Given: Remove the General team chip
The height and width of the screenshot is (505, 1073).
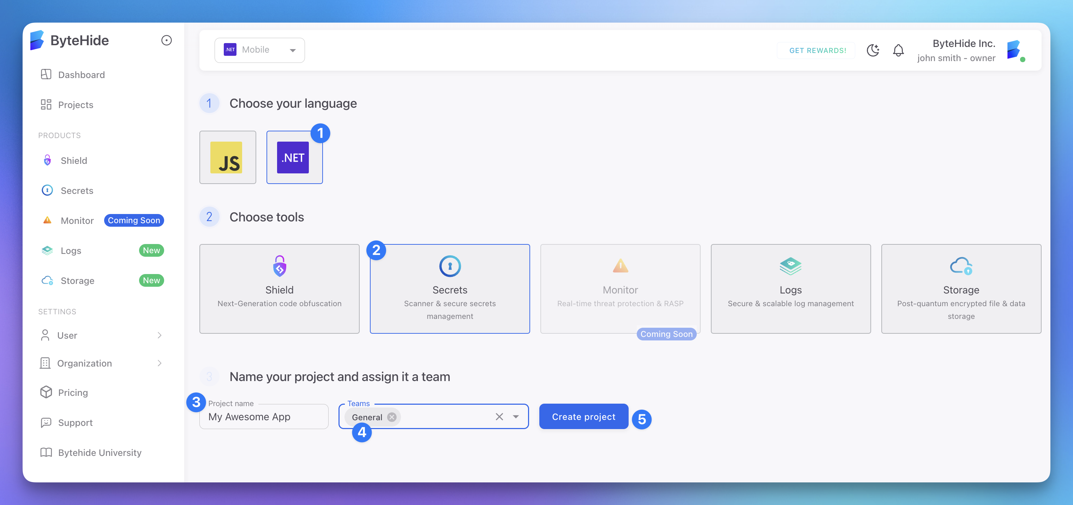Looking at the screenshot, I should pyautogui.click(x=391, y=417).
